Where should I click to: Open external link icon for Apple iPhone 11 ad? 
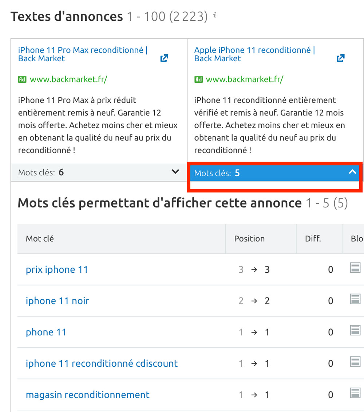340,58
